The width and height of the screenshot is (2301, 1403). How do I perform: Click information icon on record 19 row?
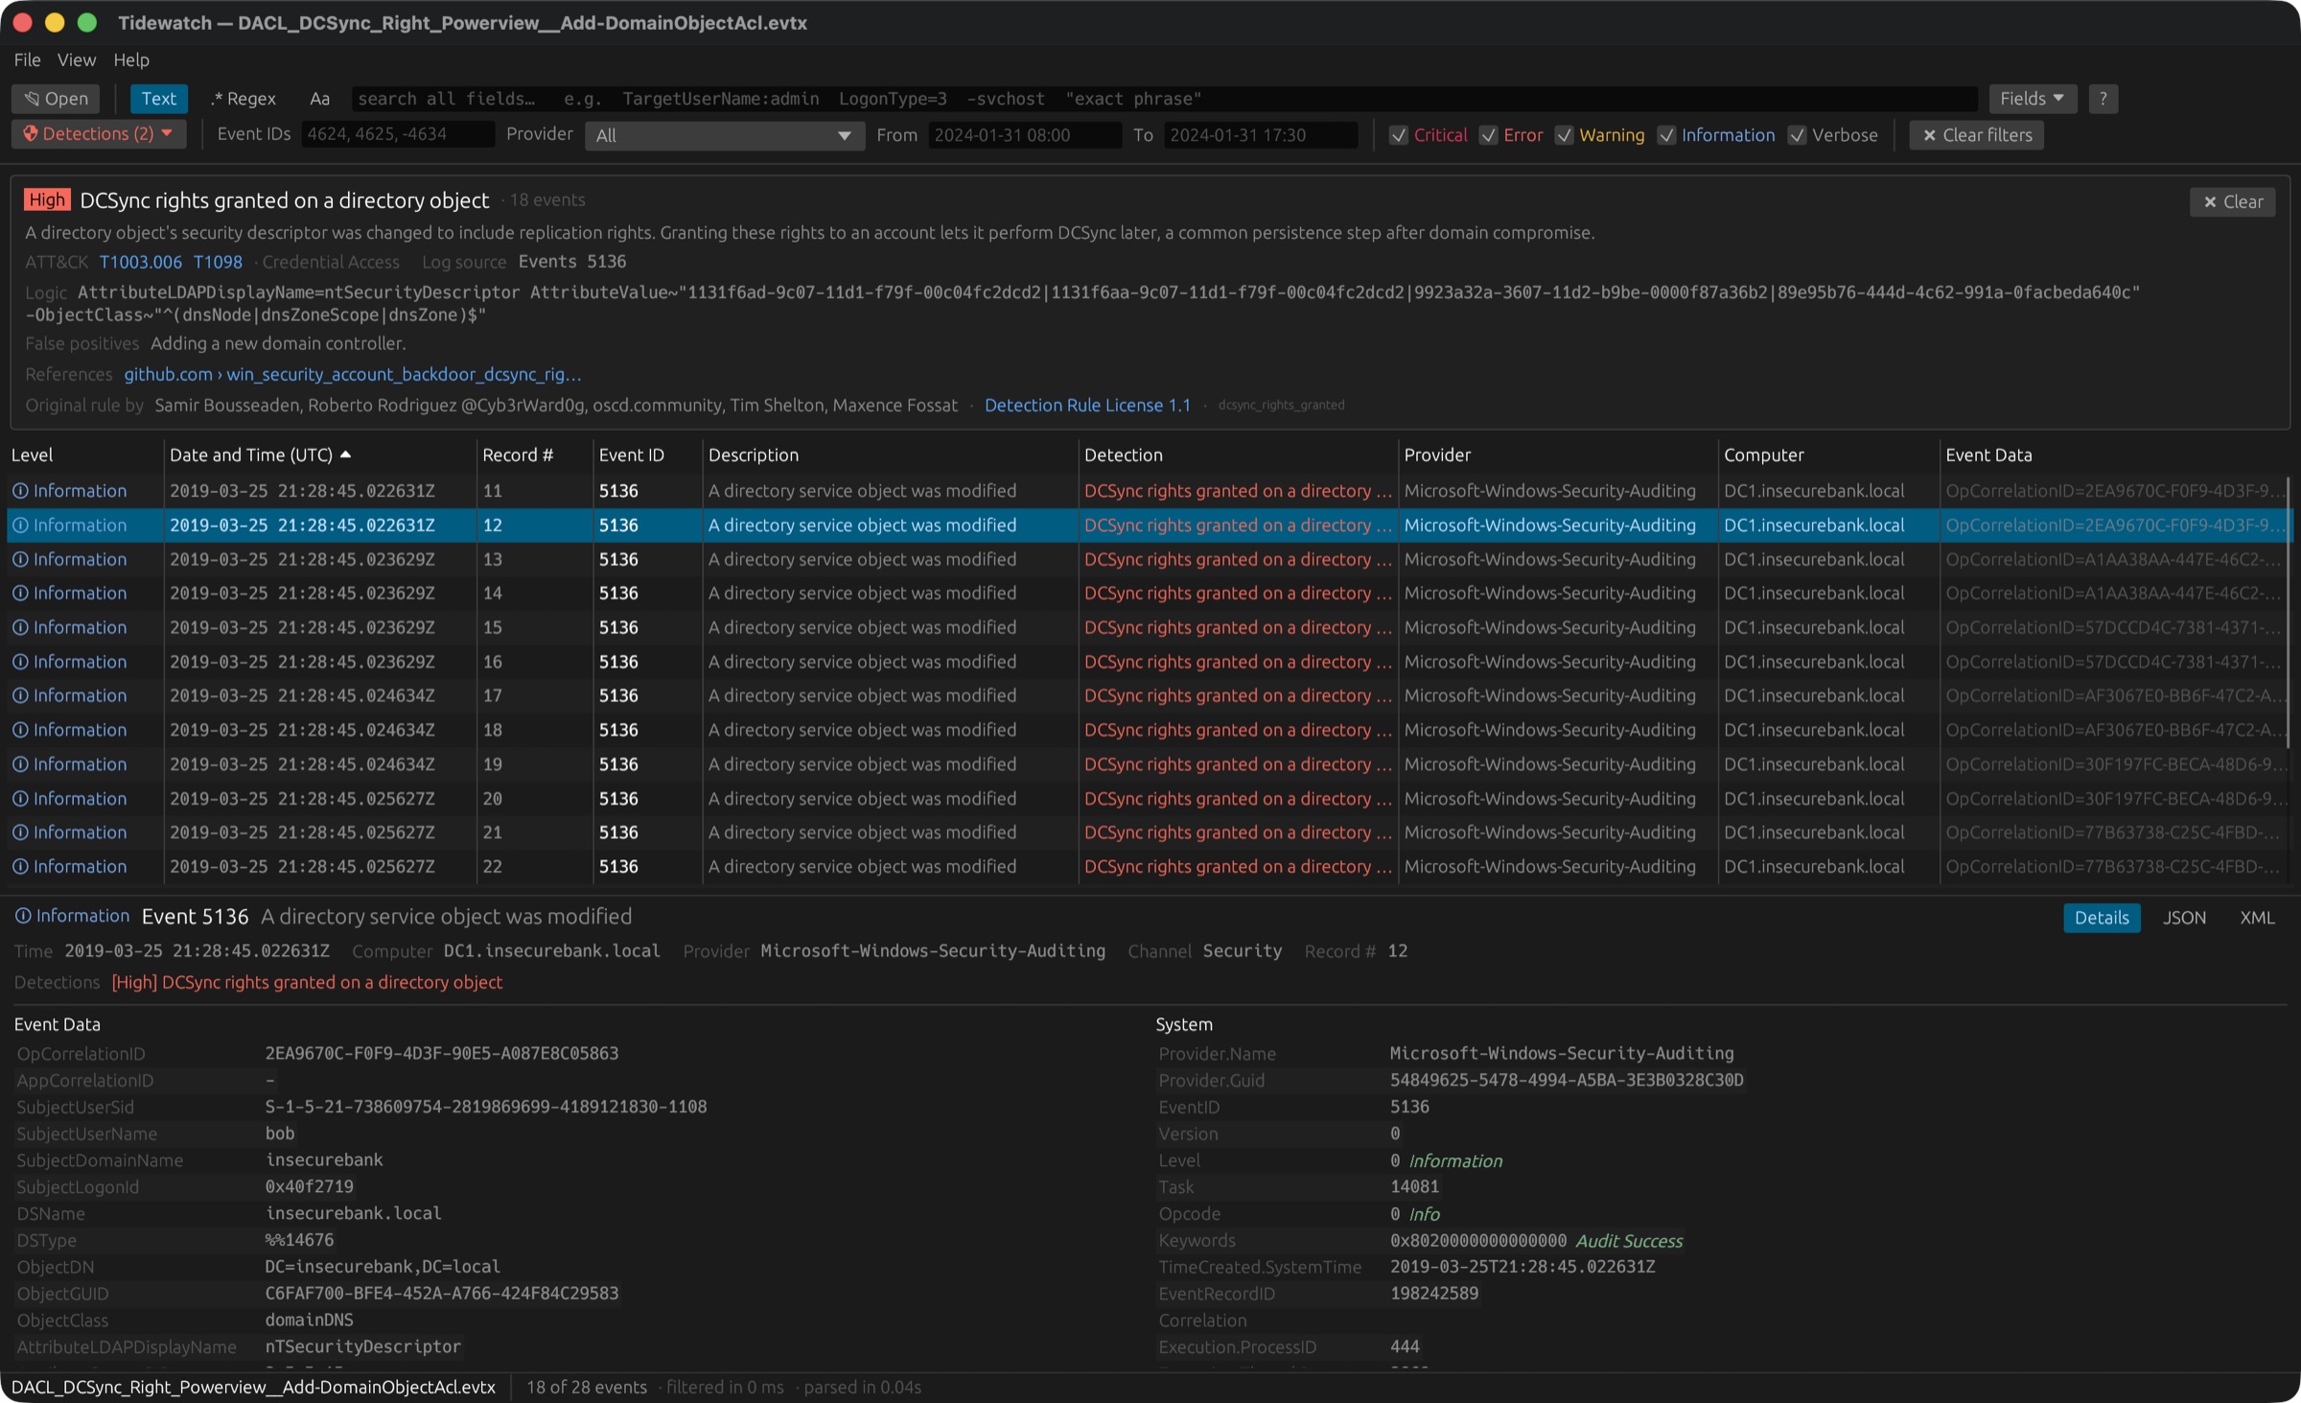20,764
